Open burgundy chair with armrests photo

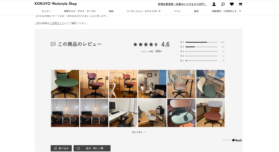94,84
